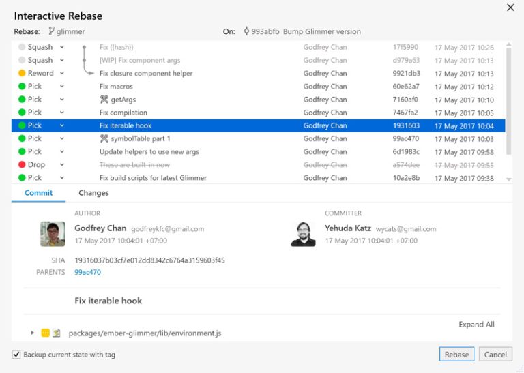This screenshot has height=373, width=524.
Task: Click the red Drop status dot
Action: tap(22, 165)
